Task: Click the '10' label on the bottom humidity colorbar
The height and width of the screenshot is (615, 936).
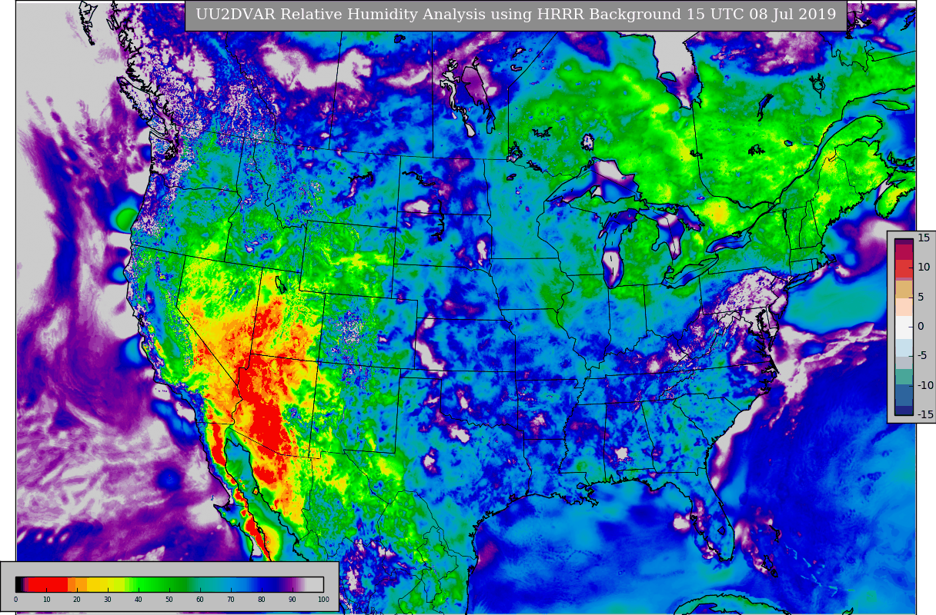Action: tap(46, 600)
